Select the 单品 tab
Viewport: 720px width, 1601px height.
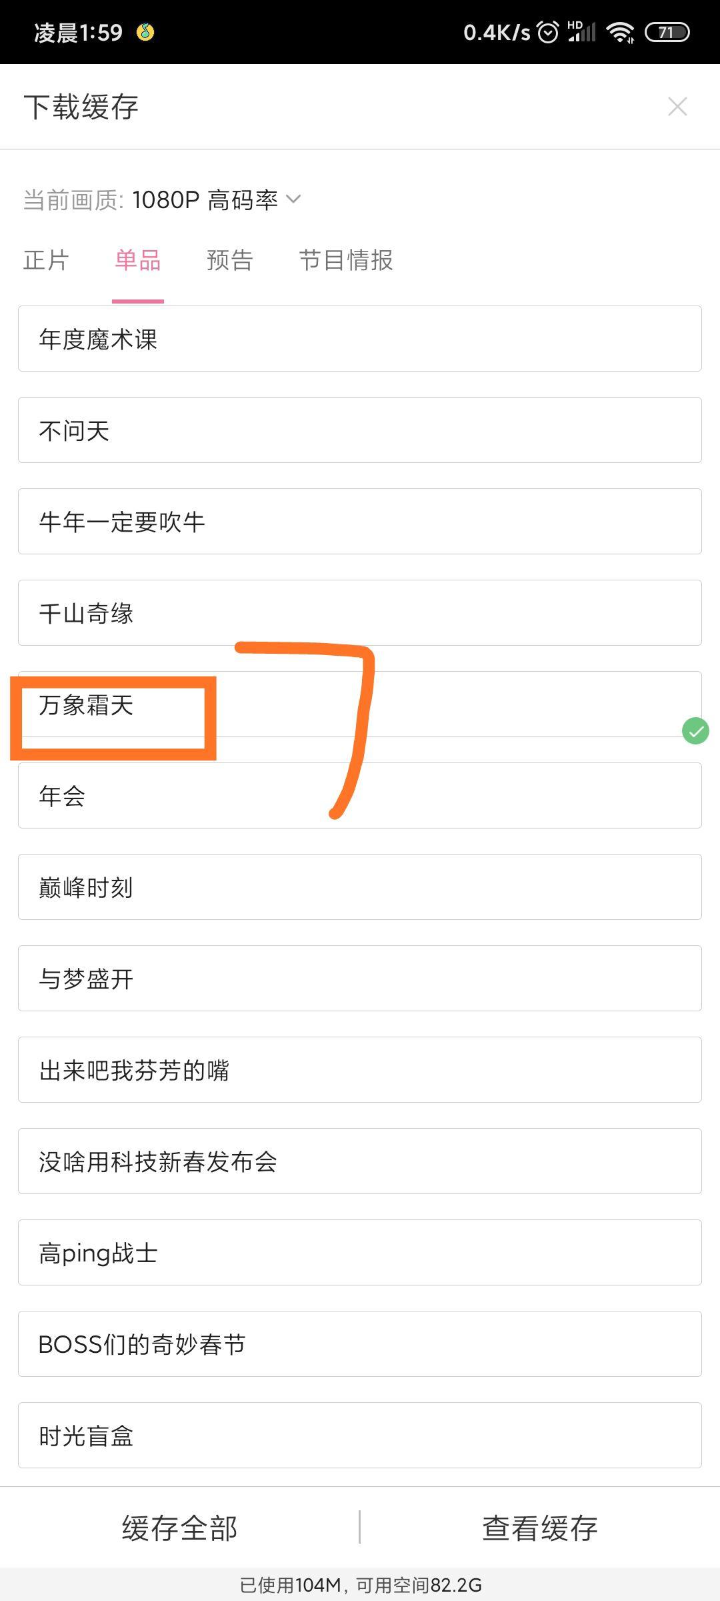tap(138, 260)
